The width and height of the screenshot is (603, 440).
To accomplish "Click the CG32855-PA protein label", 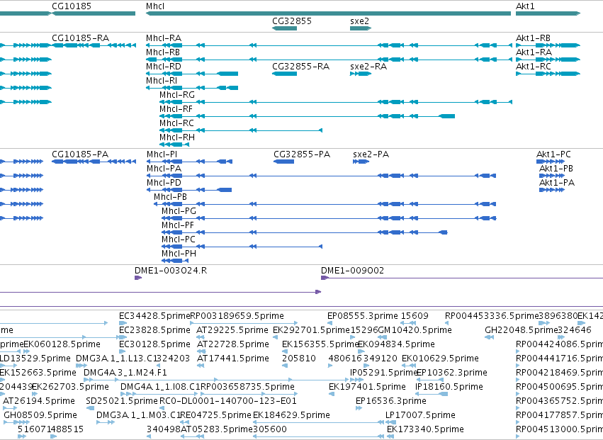I will (x=302, y=154).
